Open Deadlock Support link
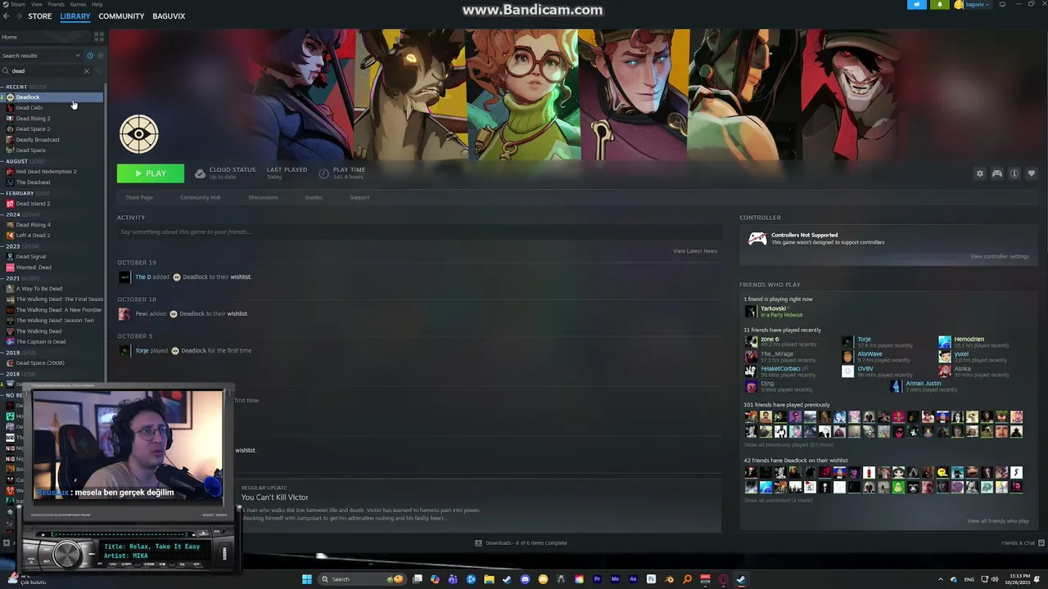 (359, 197)
